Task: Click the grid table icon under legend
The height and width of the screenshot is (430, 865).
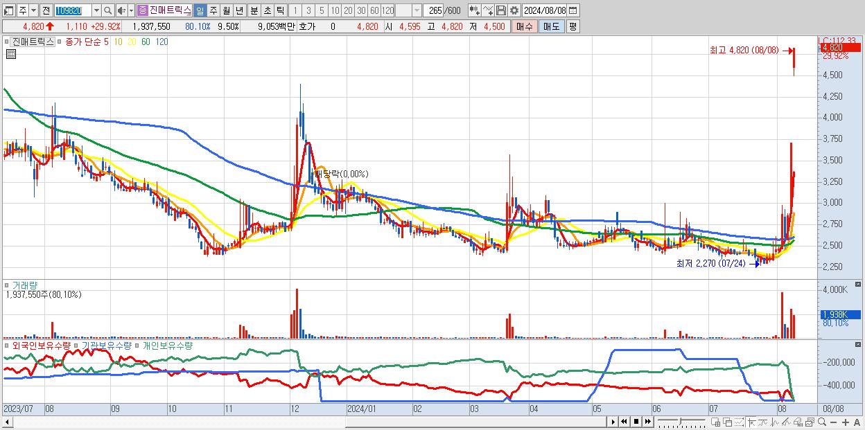Action: (10, 54)
